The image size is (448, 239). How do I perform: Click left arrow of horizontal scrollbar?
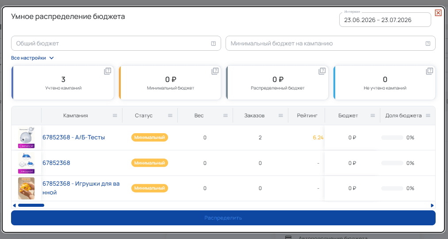tap(14, 205)
